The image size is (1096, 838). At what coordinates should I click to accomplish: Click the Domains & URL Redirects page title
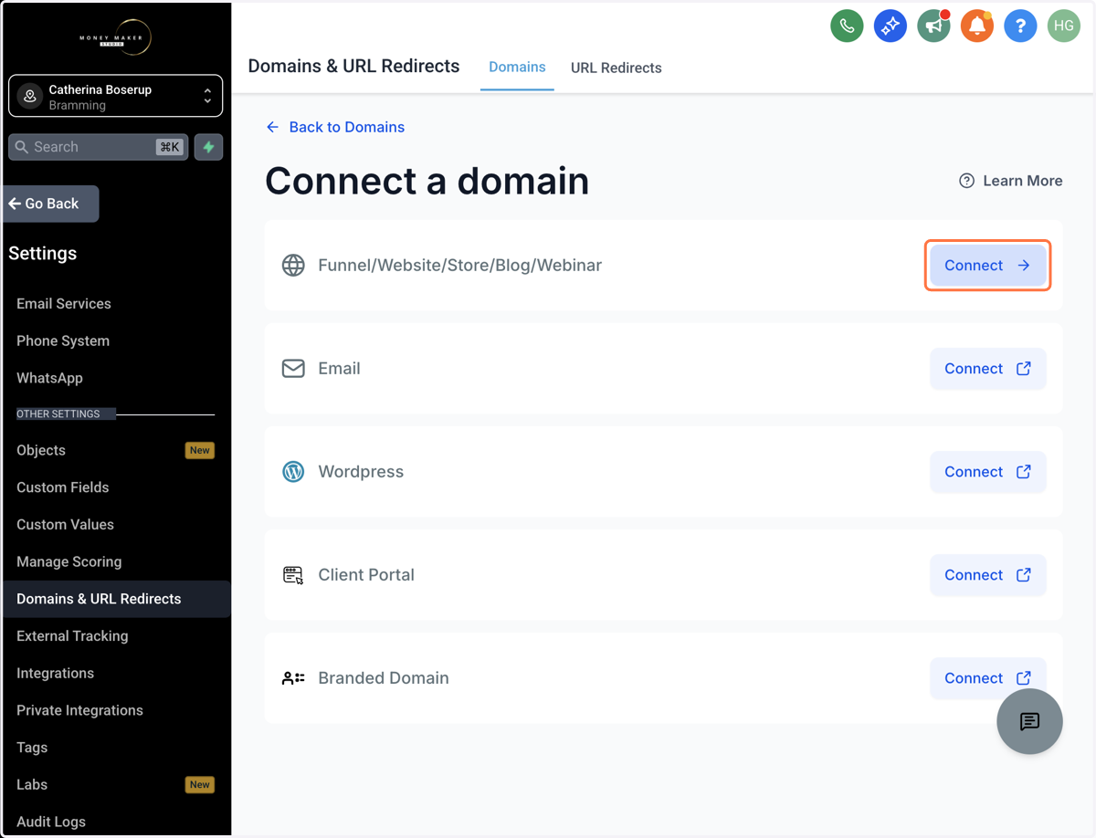click(353, 67)
